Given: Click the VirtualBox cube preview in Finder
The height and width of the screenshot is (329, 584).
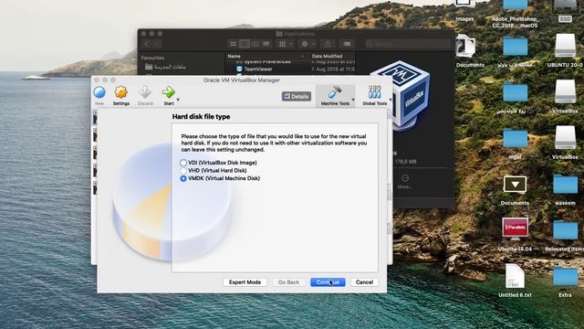Looking at the screenshot, I should pos(401,95).
